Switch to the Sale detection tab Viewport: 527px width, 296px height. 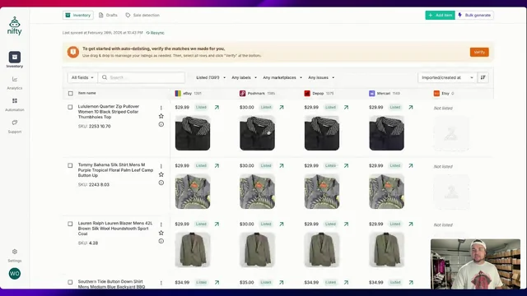tap(142, 15)
